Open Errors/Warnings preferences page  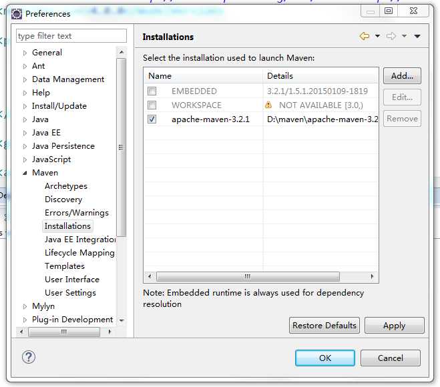click(x=77, y=213)
